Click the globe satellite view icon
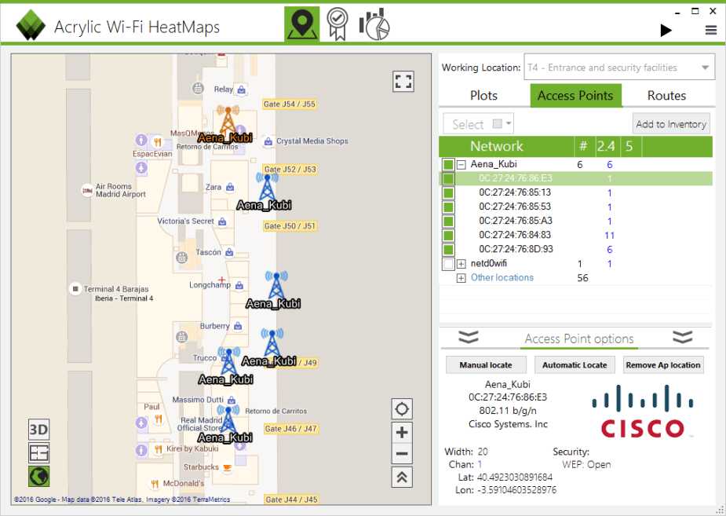Image resolution: width=726 pixels, height=516 pixels. tap(38, 475)
